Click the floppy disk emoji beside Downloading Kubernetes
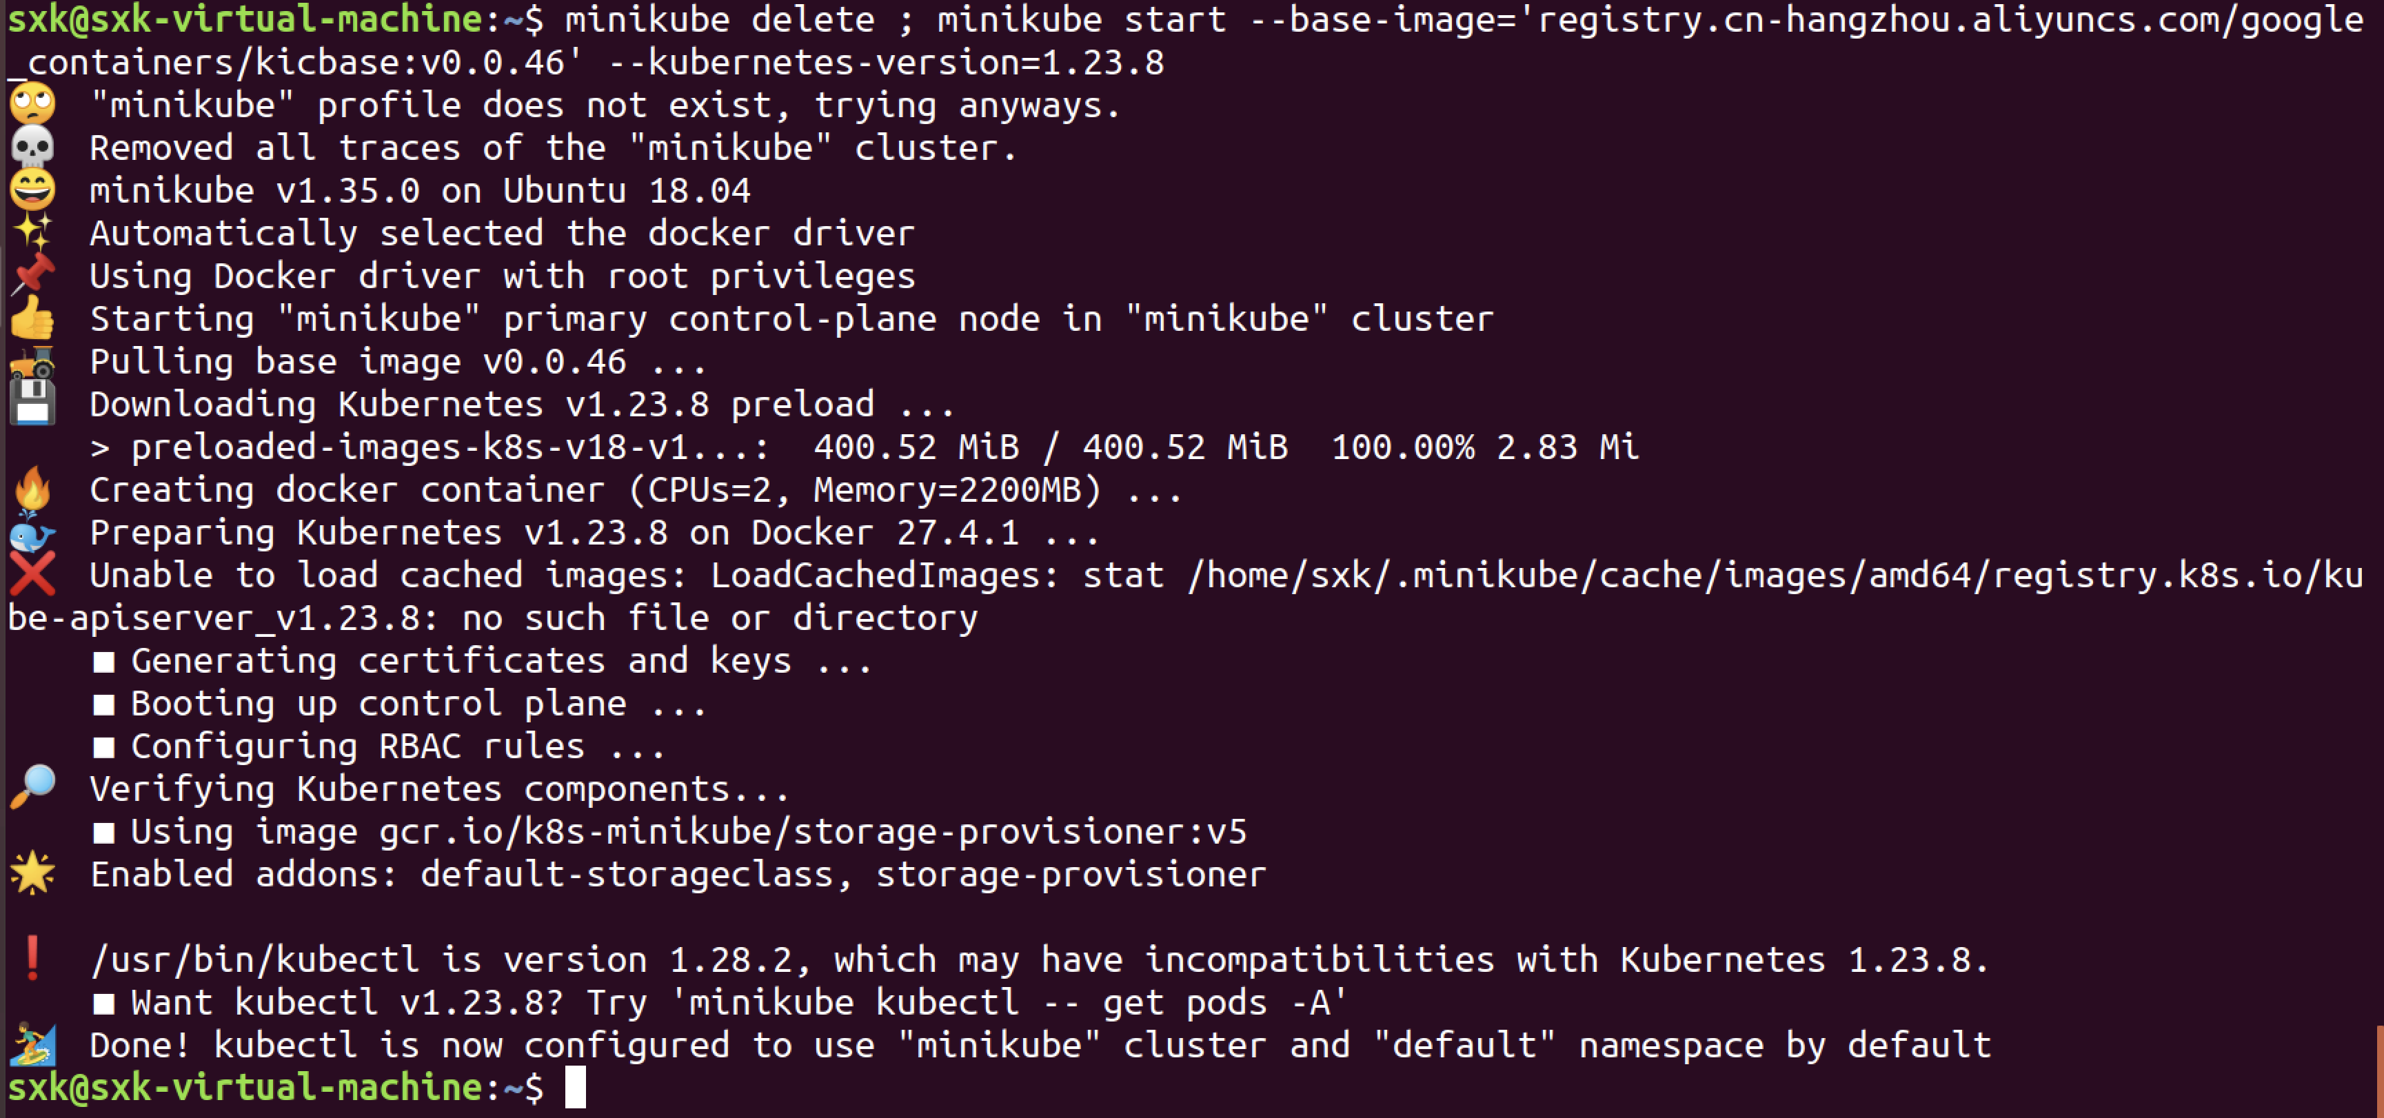The height and width of the screenshot is (1118, 2384). click(32, 403)
